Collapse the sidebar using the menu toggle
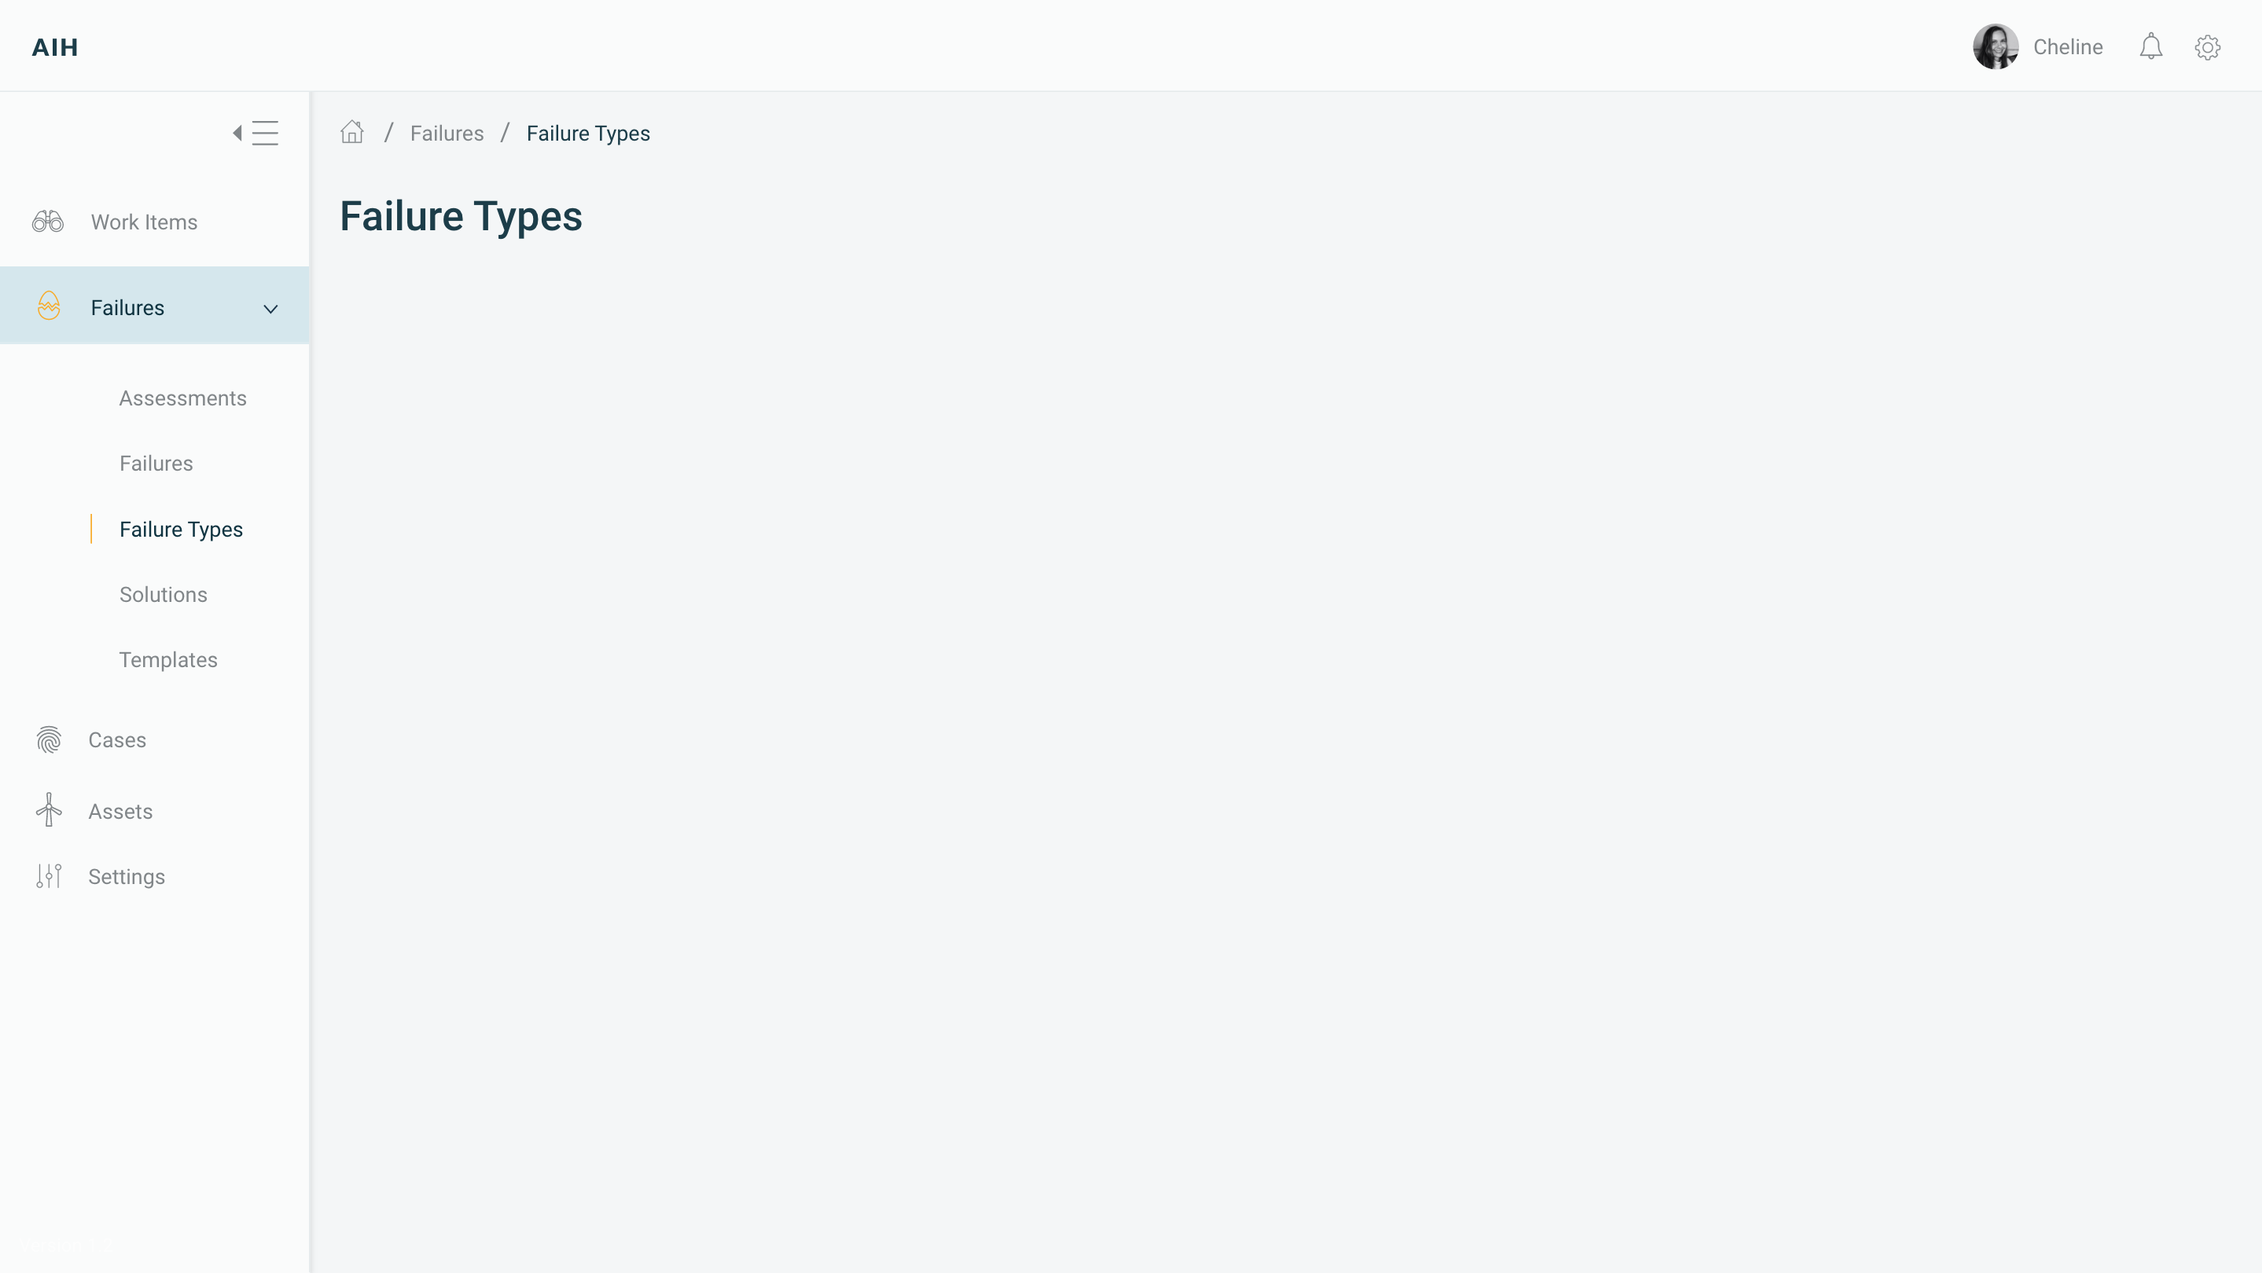 click(x=256, y=134)
